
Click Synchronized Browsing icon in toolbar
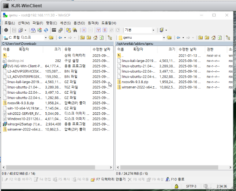click(x=68, y=30)
